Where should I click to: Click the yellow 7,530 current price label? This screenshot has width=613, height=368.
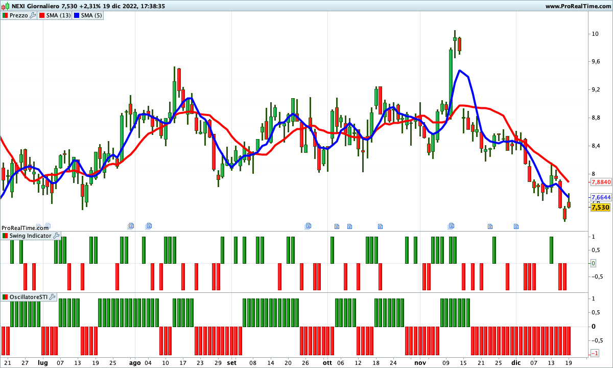(600, 208)
